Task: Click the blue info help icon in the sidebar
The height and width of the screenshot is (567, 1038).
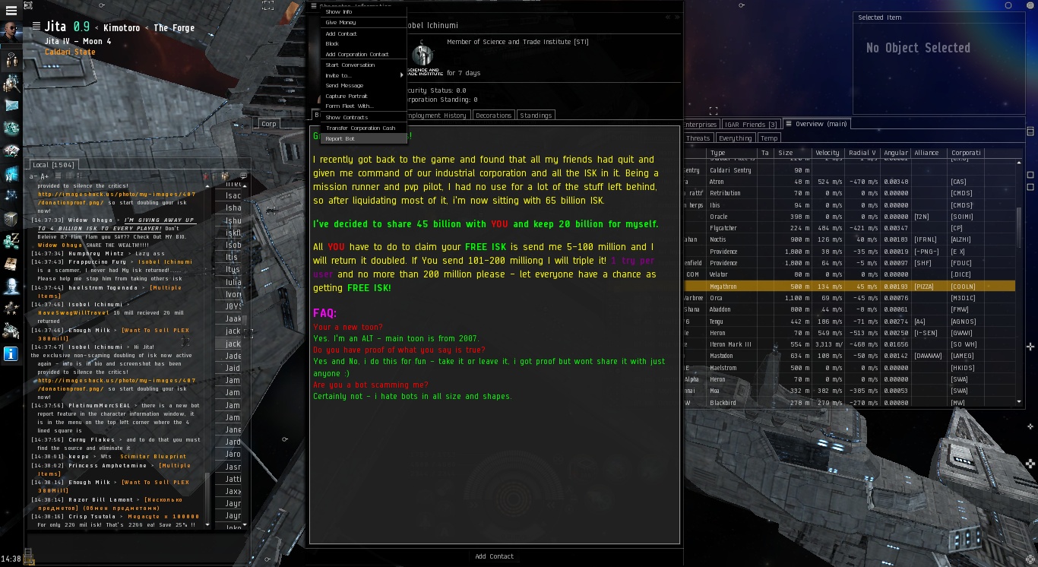Action: [x=11, y=353]
